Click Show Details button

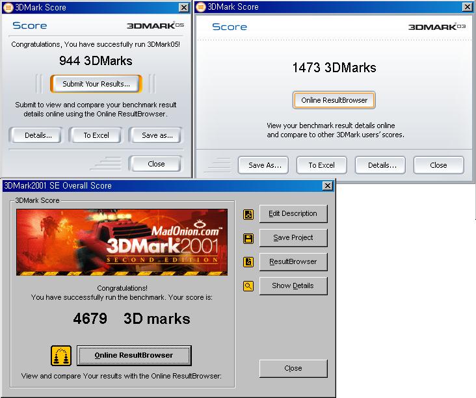click(293, 285)
